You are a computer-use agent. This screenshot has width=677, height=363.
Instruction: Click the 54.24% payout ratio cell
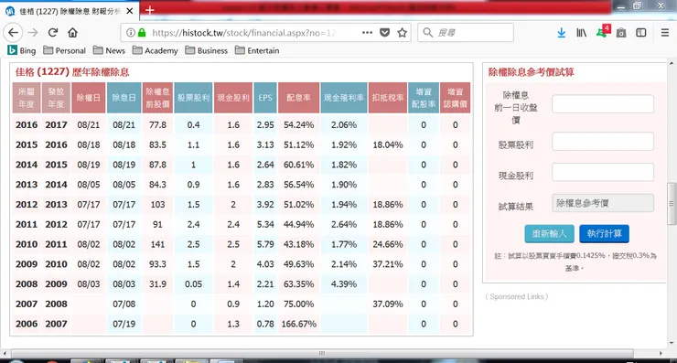coord(299,124)
